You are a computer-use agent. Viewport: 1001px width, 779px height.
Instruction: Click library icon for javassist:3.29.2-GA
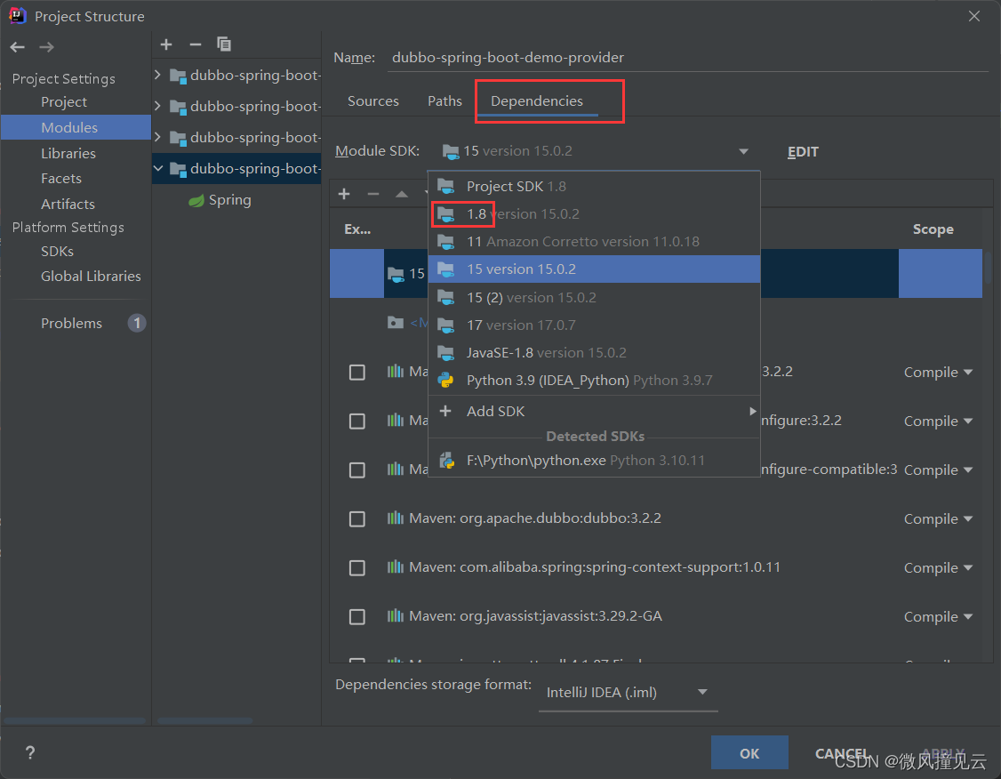coord(396,615)
